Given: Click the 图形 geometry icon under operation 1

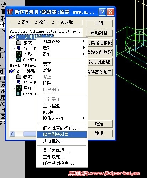Looking at the screenshot, I should point(19,54).
